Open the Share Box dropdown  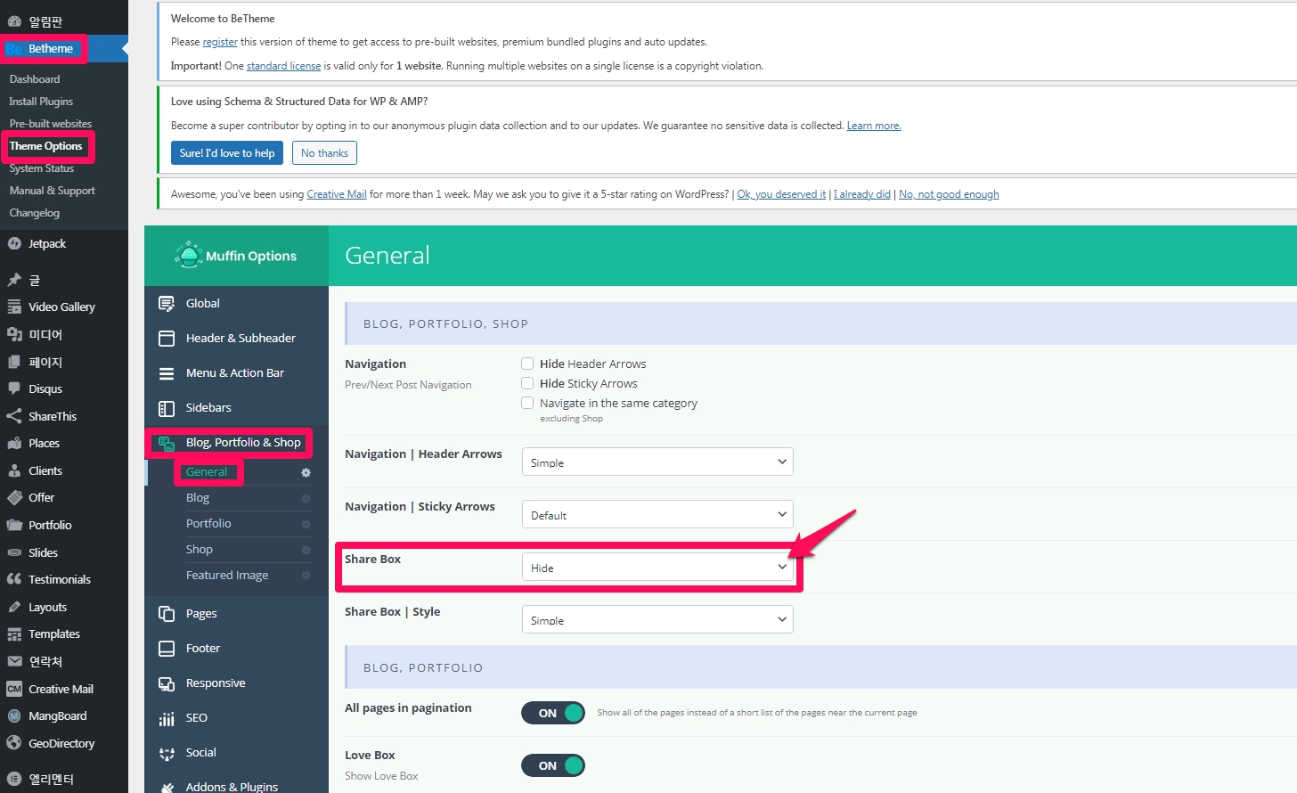pos(657,568)
